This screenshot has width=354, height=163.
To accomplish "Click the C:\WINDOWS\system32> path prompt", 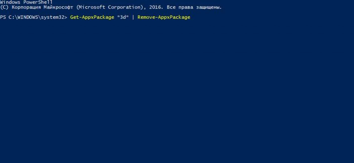I will point(38,17).
